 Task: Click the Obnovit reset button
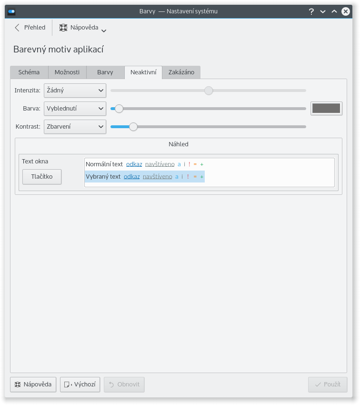pyautogui.click(x=124, y=385)
